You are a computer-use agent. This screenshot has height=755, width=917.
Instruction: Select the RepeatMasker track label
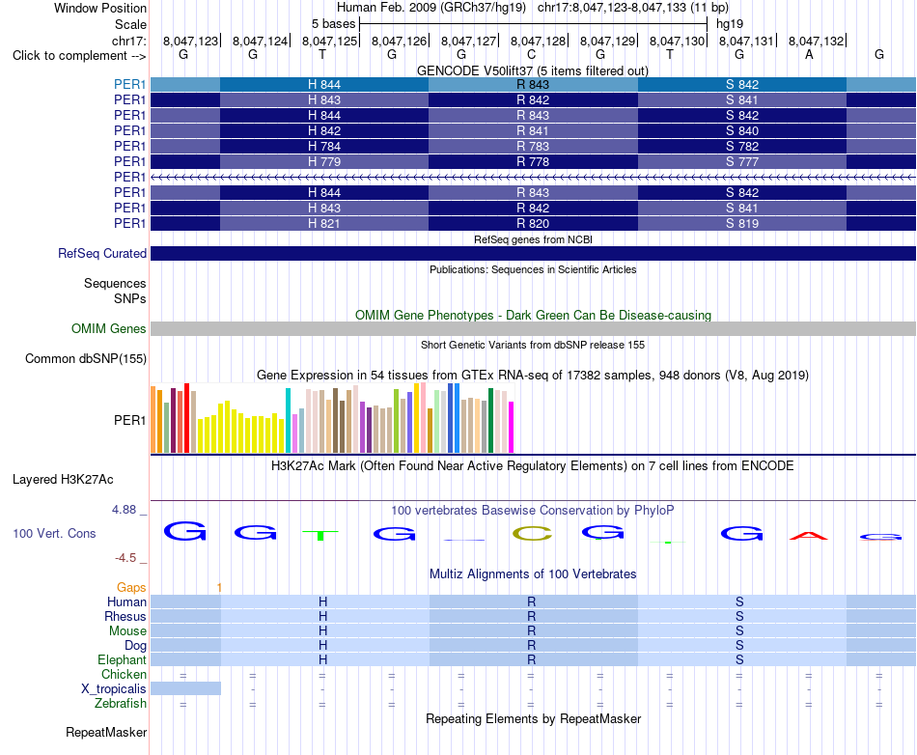click(x=106, y=732)
